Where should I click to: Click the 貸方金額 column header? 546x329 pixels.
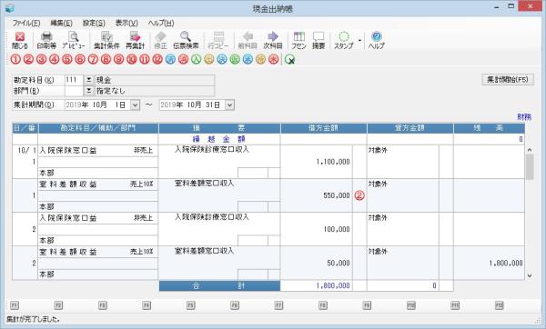pyautogui.click(x=409, y=128)
